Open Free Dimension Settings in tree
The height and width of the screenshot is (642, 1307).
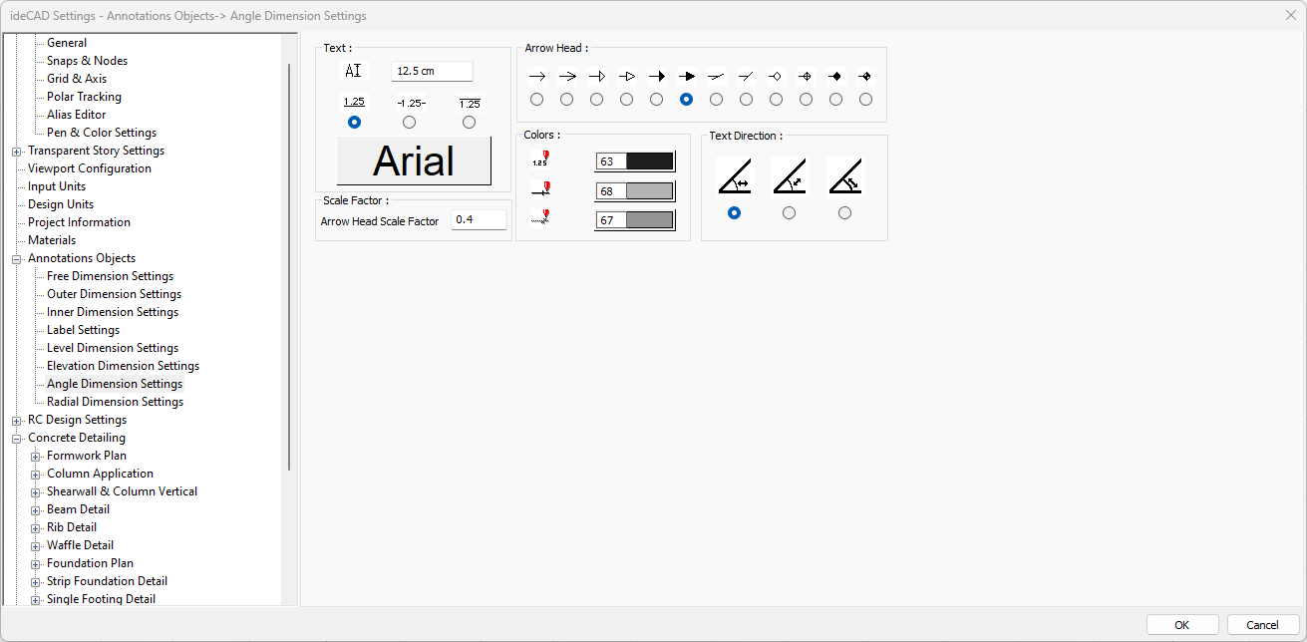[110, 276]
